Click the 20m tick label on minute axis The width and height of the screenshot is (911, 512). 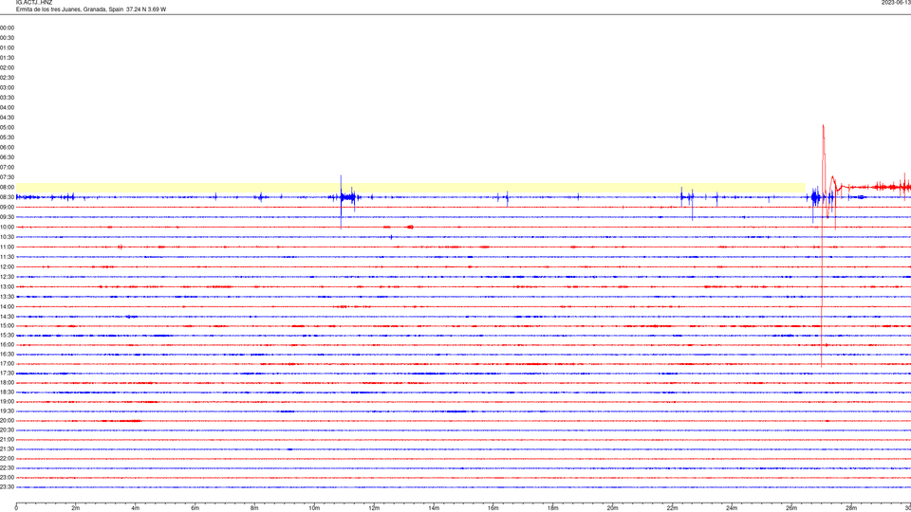[612, 508]
